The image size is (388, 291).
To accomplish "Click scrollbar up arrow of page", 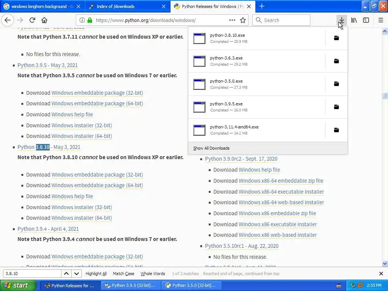I will (x=385, y=31).
